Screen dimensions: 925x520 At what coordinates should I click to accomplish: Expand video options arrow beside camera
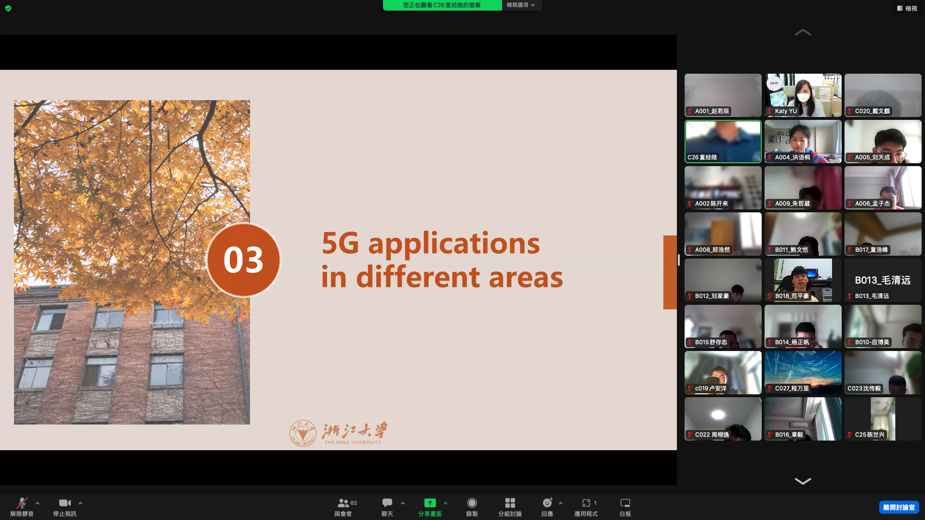pos(80,503)
